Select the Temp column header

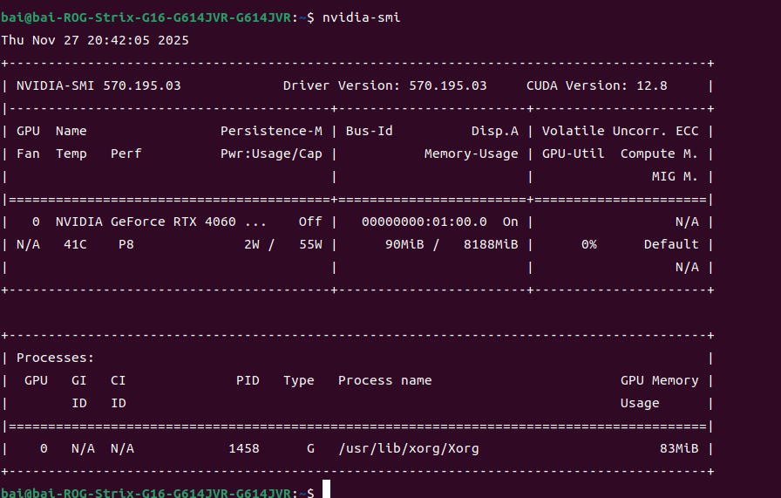pyautogui.click(x=71, y=154)
